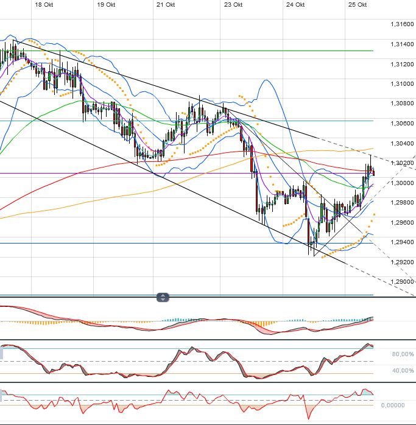Click price label 1,31400
416x425 pixels.
tap(402, 44)
